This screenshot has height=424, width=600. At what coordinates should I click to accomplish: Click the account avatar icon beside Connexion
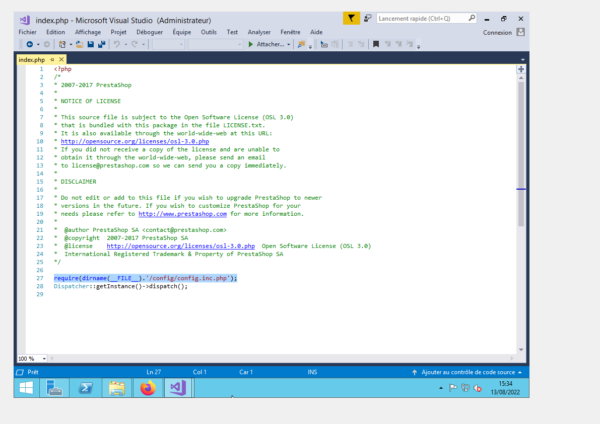coord(521,32)
